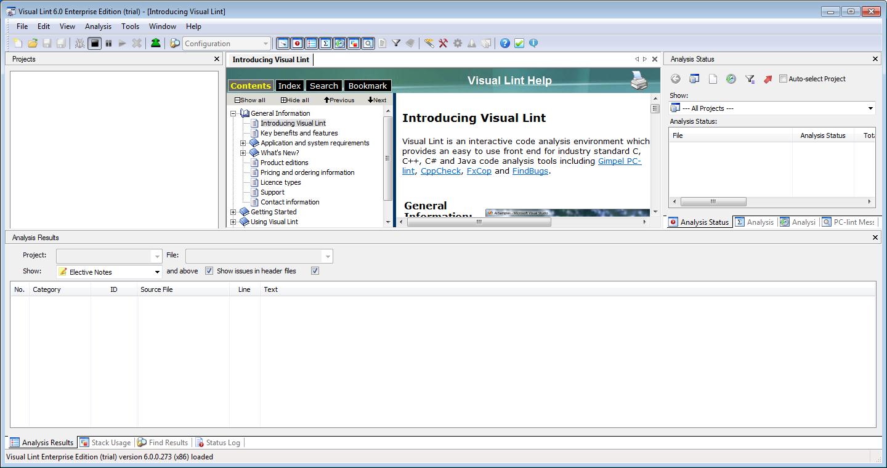Click the black stop square toolbar button
Image resolution: width=887 pixels, height=468 pixels.
click(94, 43)
